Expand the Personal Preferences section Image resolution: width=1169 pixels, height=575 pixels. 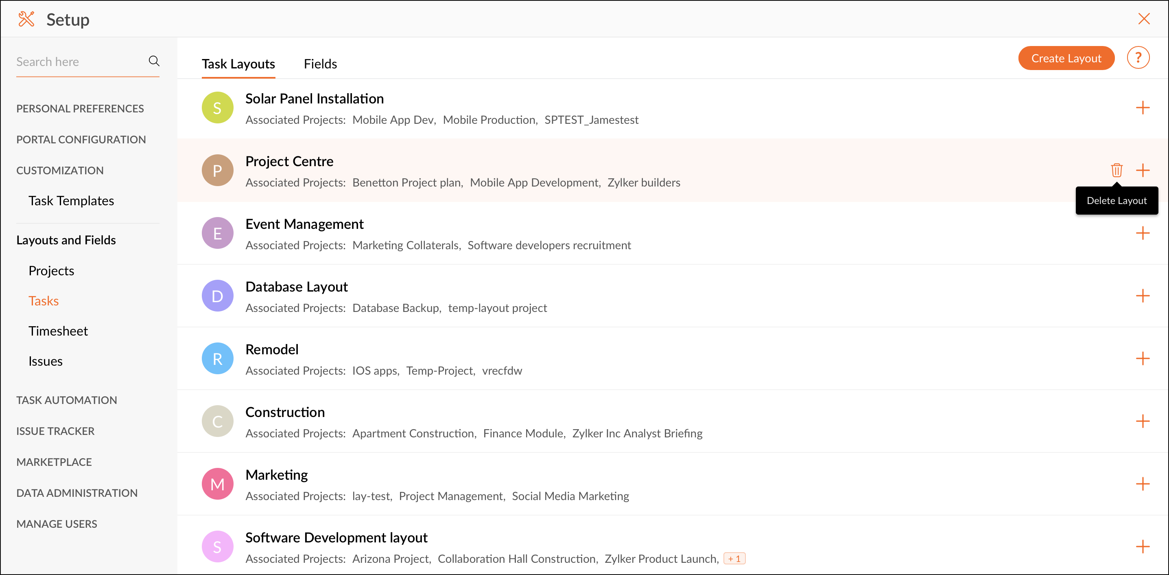click(x=80, y=109)
